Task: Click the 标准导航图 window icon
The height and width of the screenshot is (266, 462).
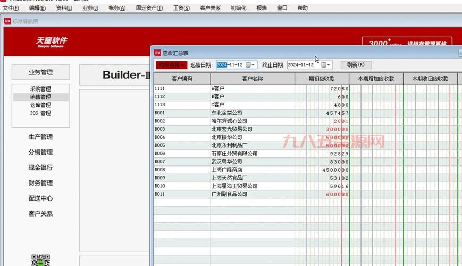Action: coord(7,21)
